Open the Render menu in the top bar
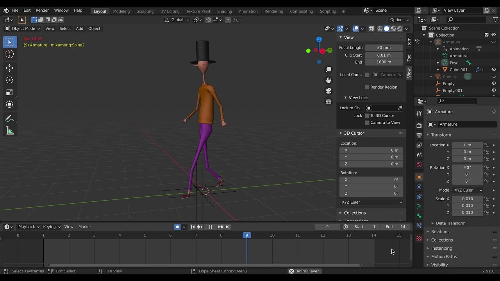 (x=42, y=11)
